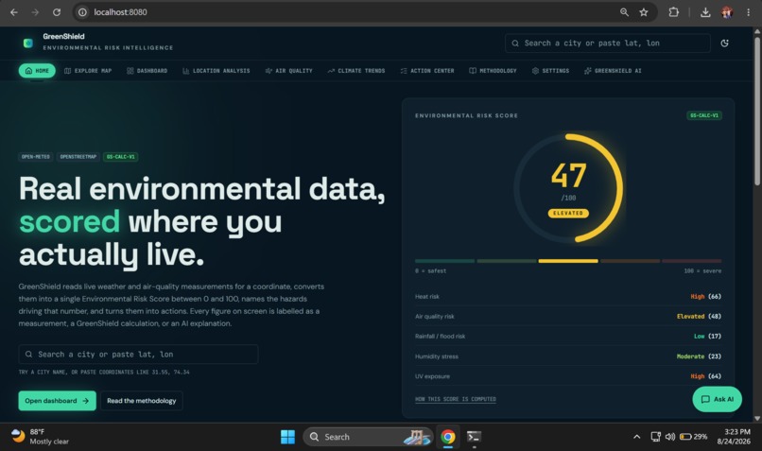This screenshot has height=451, width=762.
Task: Click the top search bar magnifier icon
Action: point(515,43)
